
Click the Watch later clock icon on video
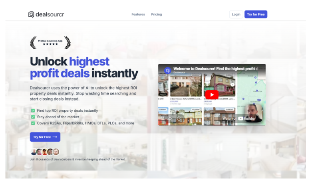179,119
